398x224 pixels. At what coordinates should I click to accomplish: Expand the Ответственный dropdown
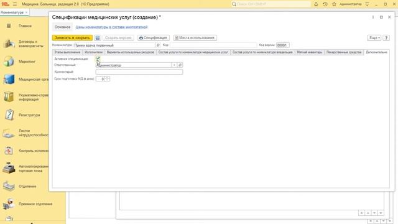174,65
